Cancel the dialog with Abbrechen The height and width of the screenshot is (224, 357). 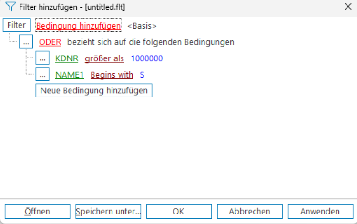click(x=249, y=211)
